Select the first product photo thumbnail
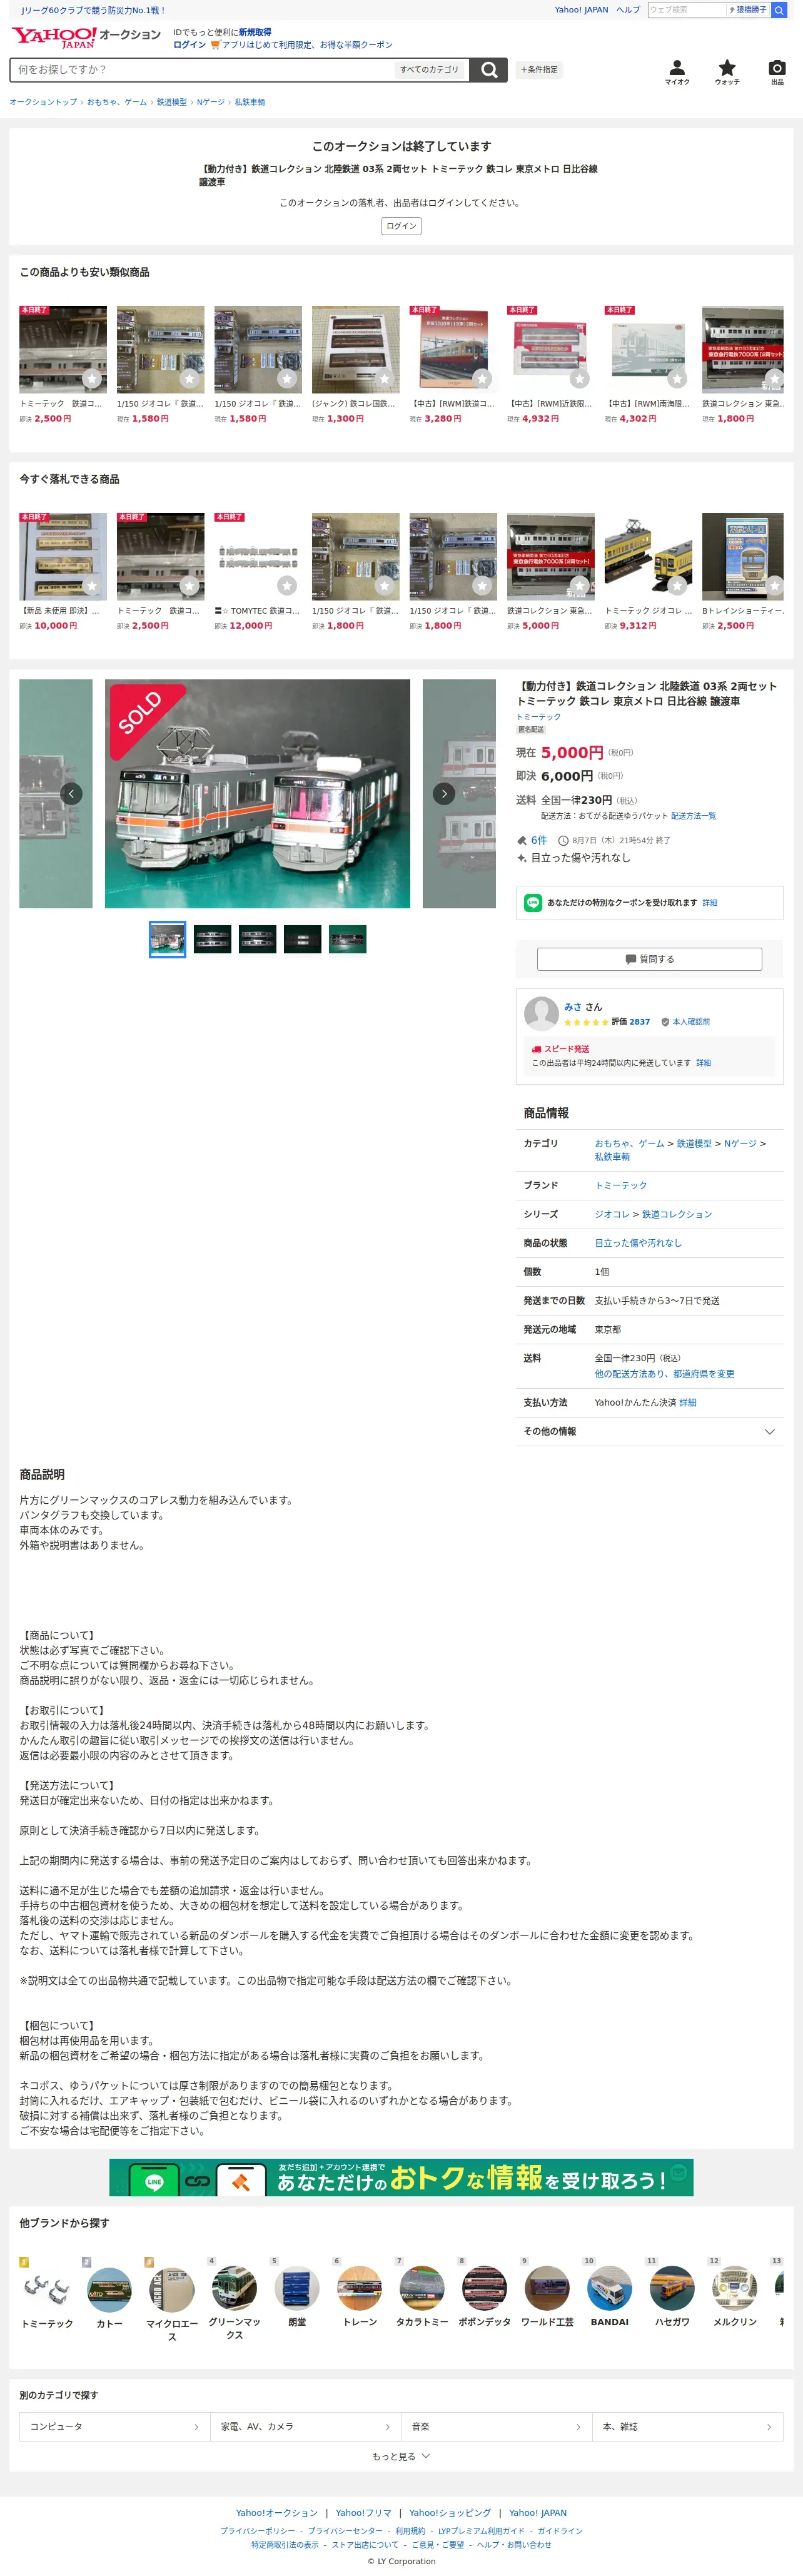 pyautogui.click(x=167, y=939)
